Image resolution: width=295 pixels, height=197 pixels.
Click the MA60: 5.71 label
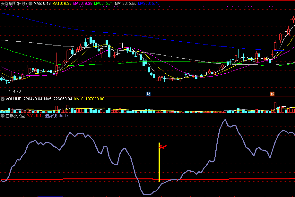(104, 4)
